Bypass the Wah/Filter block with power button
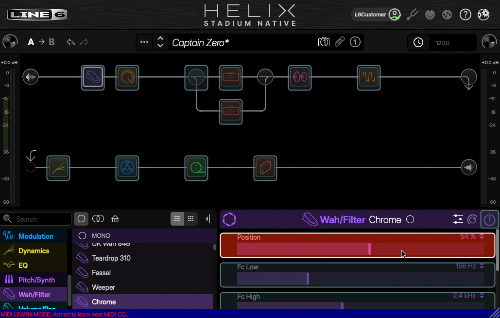 point(489,219)
